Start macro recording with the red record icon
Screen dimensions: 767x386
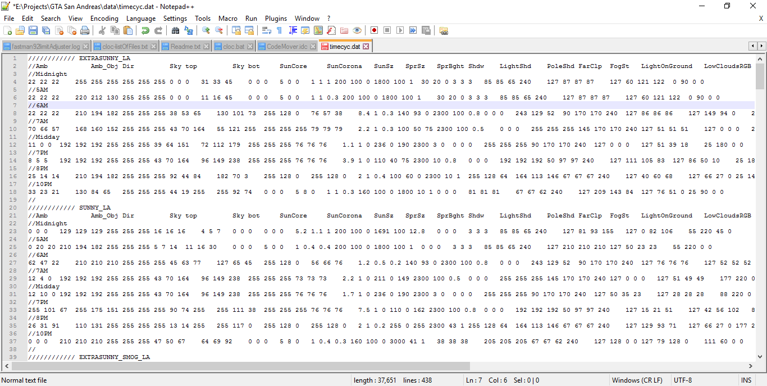(x=374, y=30)
